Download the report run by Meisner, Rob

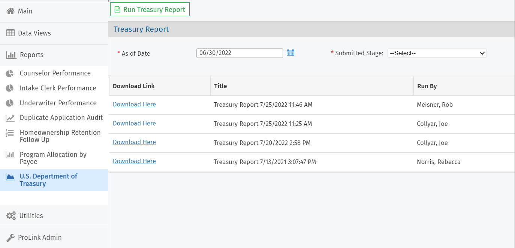tap(134, 104)
